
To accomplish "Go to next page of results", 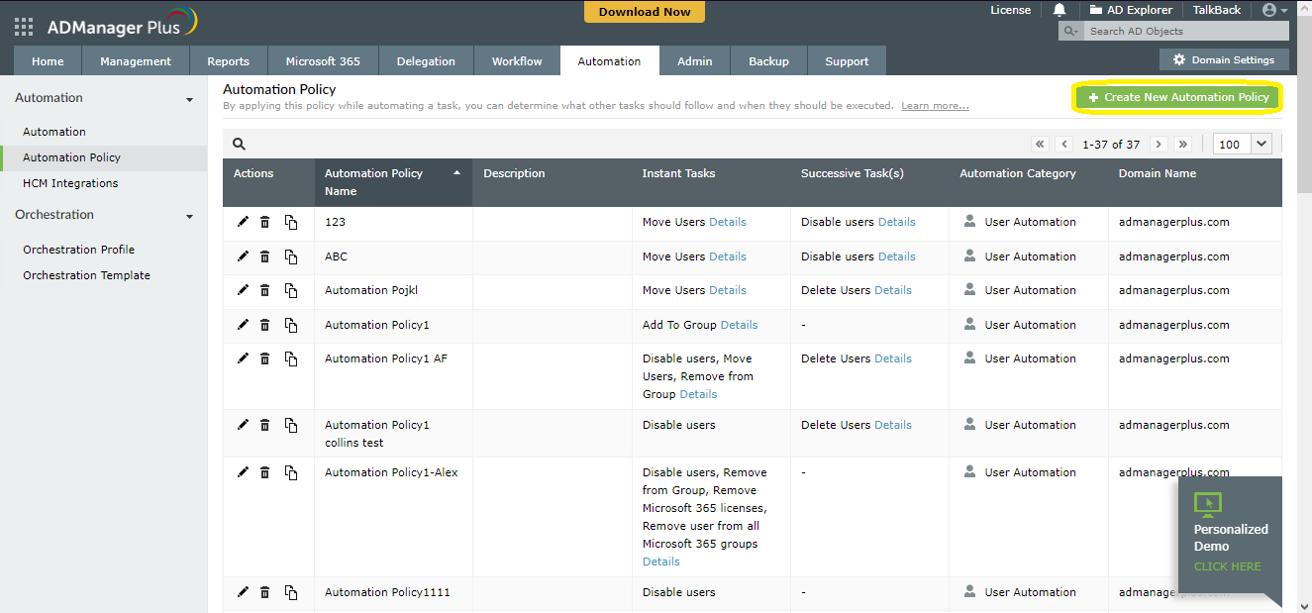I will tap(1158, 144).
